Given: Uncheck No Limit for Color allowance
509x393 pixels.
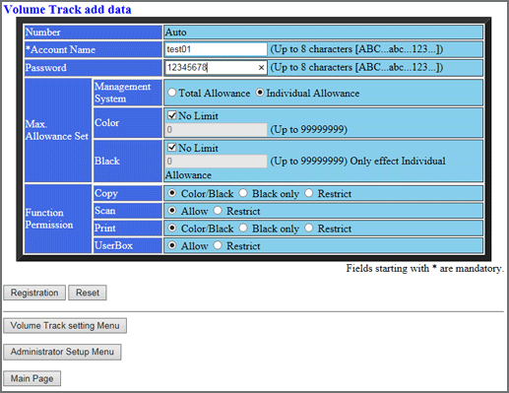Looking at the screenshot, I should click(172, 115).
